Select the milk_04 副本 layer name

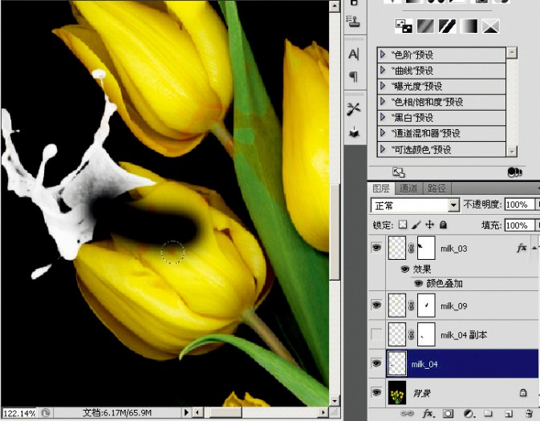coord(464,335)
